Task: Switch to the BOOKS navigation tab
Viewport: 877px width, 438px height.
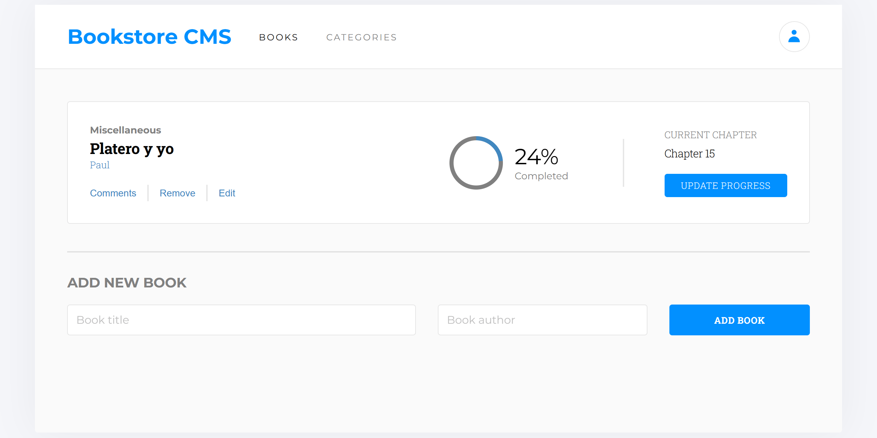Action: click(x=278, y=37)
